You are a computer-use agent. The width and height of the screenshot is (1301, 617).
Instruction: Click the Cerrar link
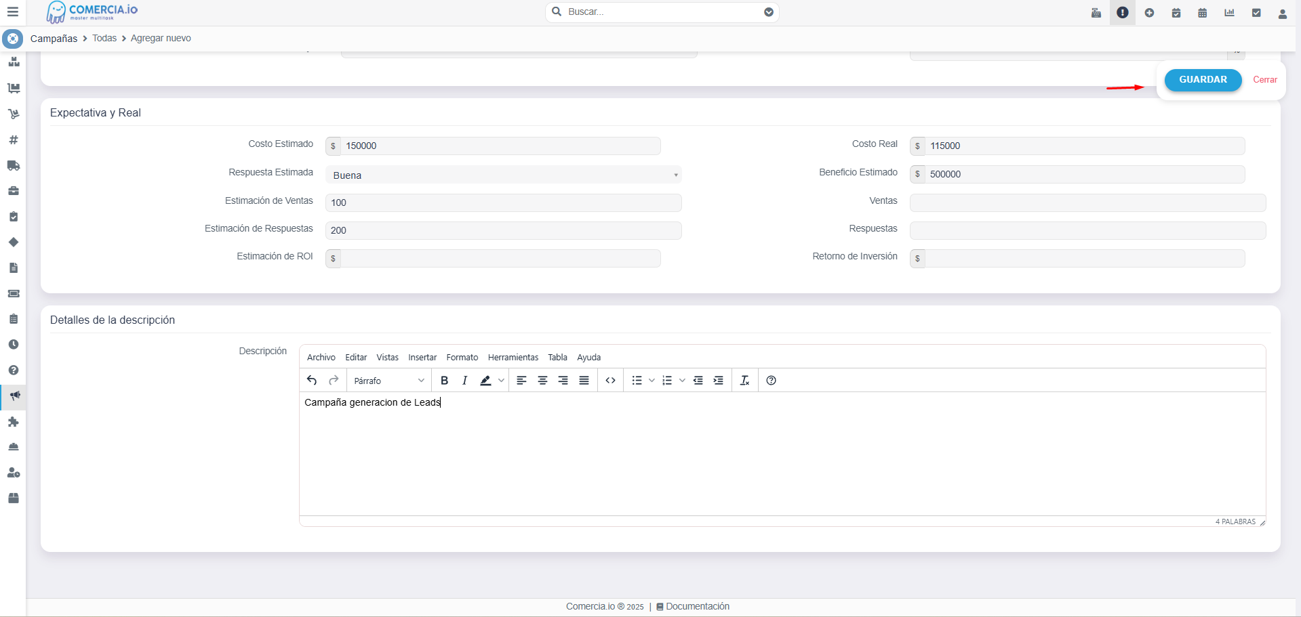click(x=1264, y=80)
